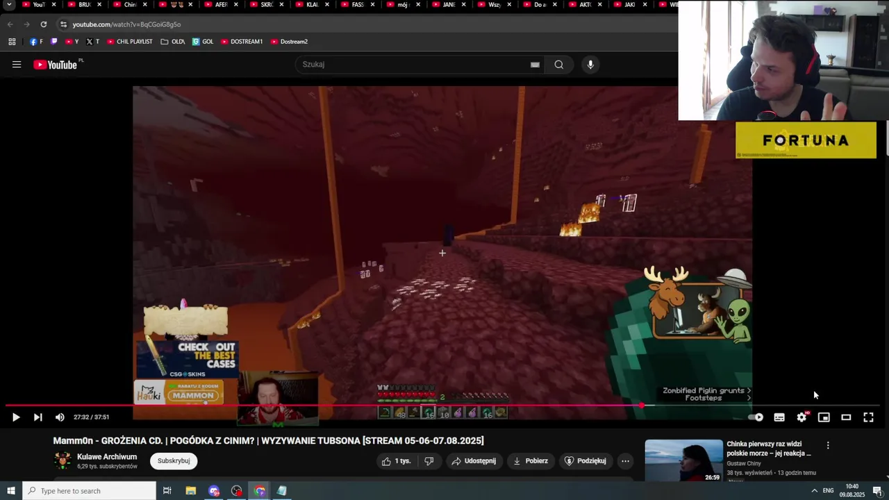Image resolution: width=889 pixels, height=500 pixels.
Task: Open Chrome from the taskbar
Action: (x=260, y=491)
